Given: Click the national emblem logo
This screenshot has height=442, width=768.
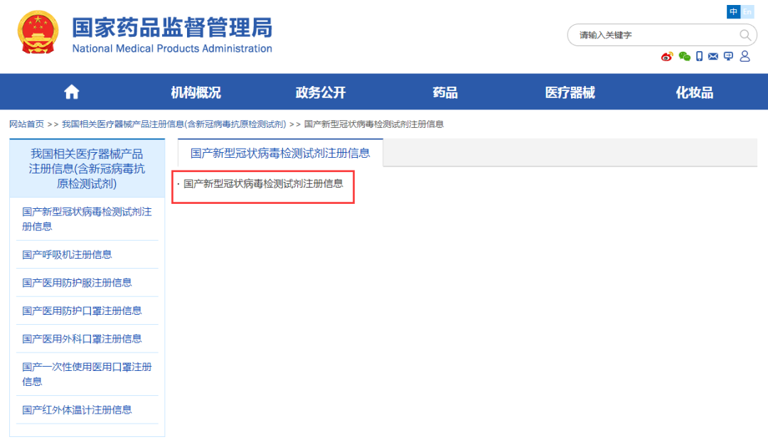Looking at the screenshot, I should 38,32.
